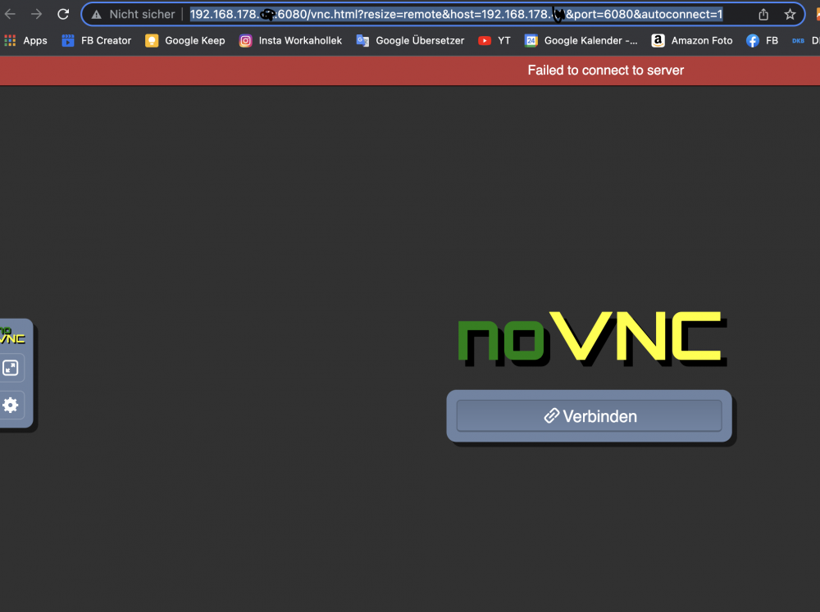Open noVNC settings gear in control bar
The height and width of the screenshot is (612, 820).
coord(11,405)
